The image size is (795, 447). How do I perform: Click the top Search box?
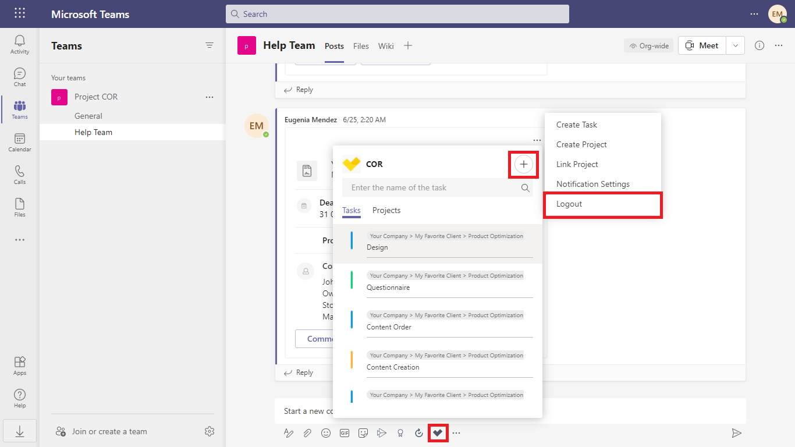[397, 14]
